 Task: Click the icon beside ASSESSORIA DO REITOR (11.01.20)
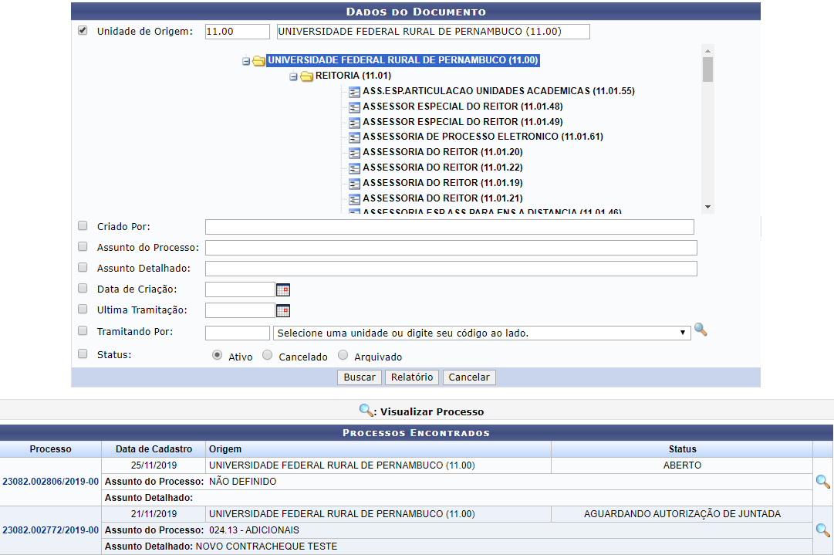click(354, 153)
